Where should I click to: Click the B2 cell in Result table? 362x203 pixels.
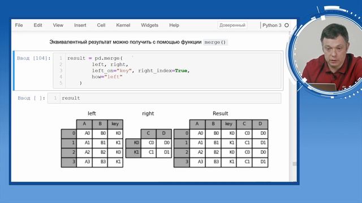click(213, 152)
